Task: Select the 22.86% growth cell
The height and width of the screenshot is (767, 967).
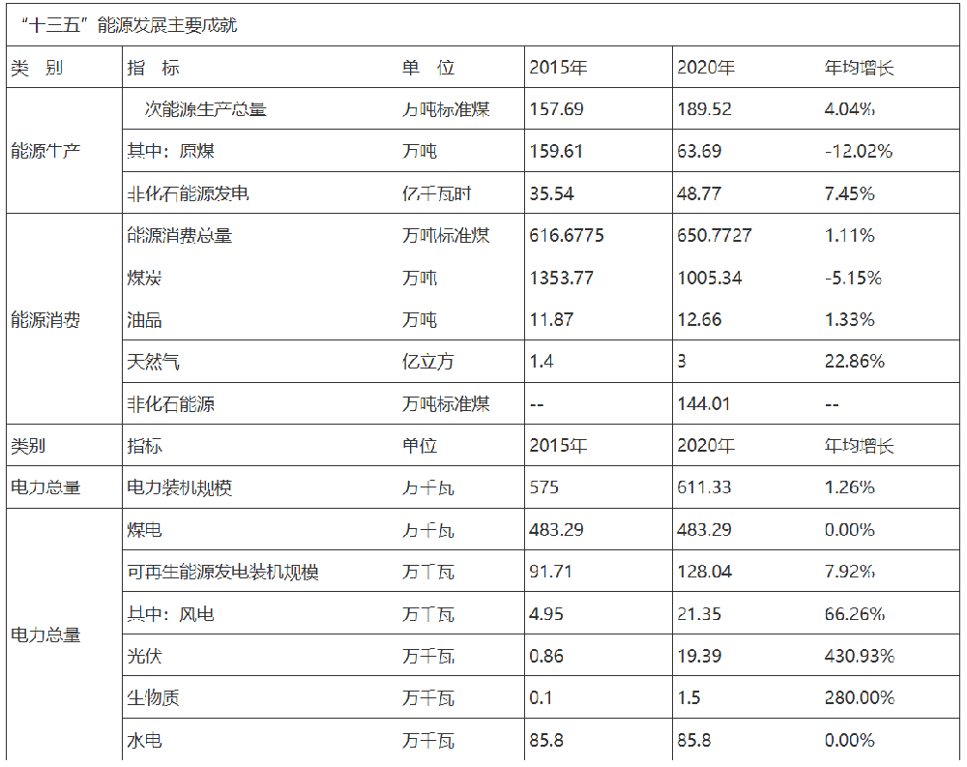Action: point(854,362)
